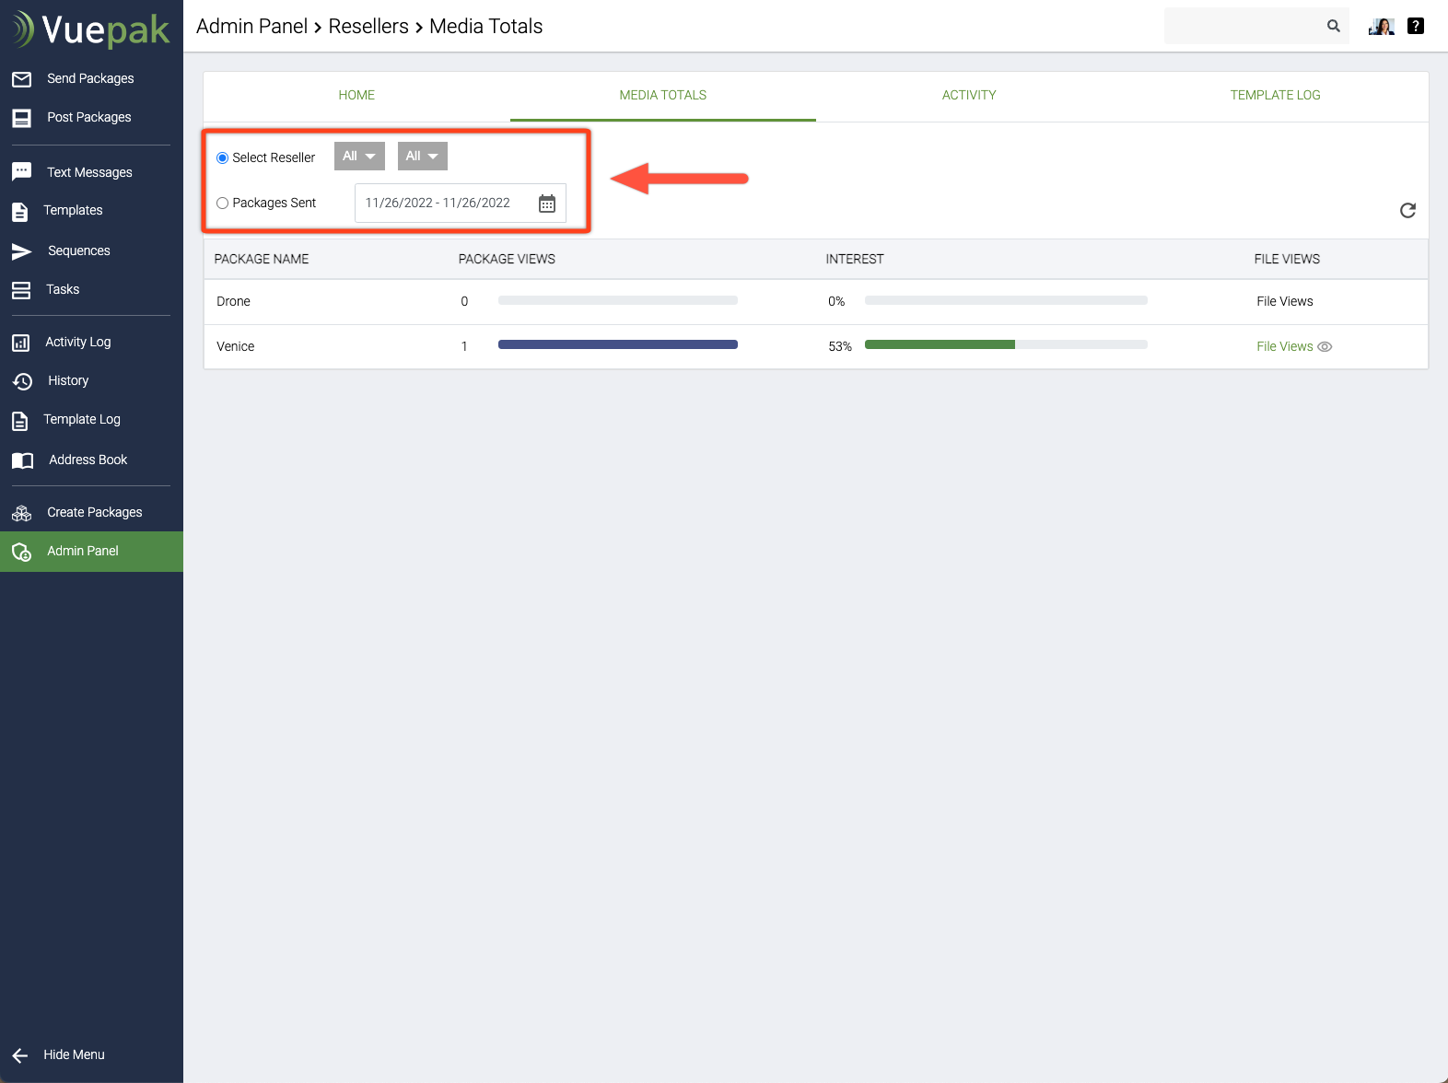Switch to the Template Log tab
This screenshot has width=1448, height=1083.
point(1275,95)
